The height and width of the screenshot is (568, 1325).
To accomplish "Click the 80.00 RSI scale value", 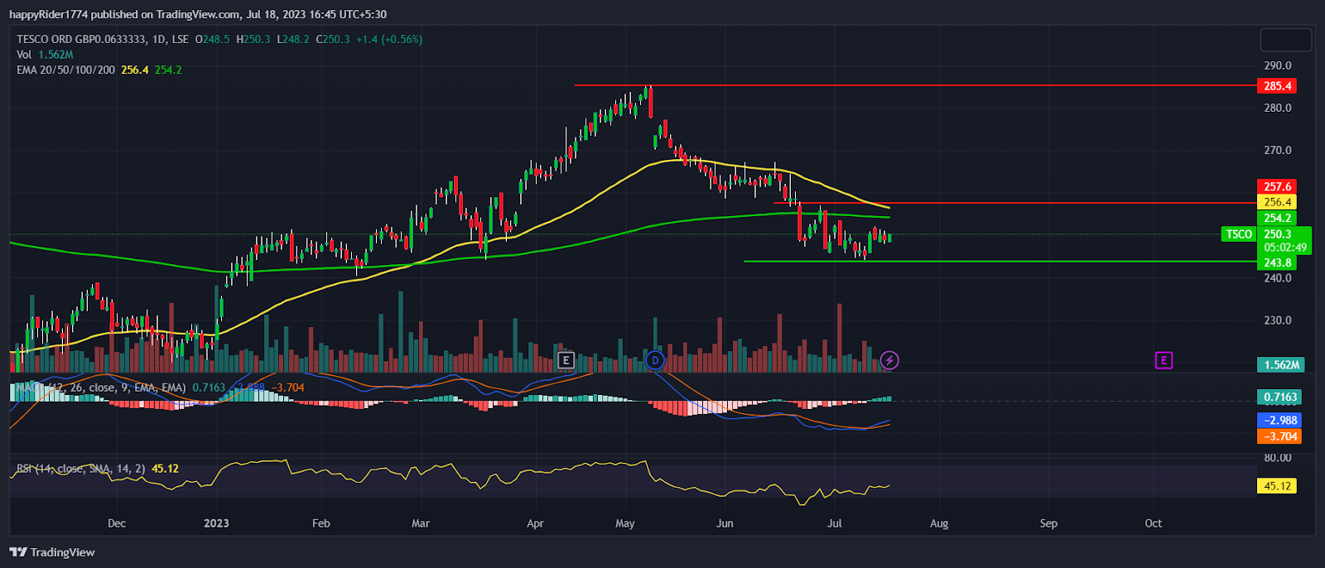I will pyautogui.click(x=1277, y=458).
